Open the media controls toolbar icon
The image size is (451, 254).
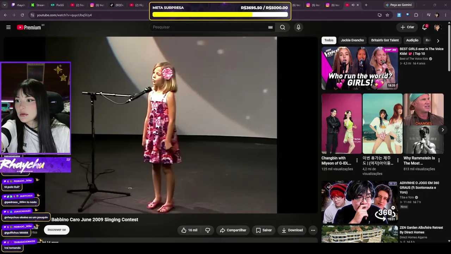[x=428, y=15]
